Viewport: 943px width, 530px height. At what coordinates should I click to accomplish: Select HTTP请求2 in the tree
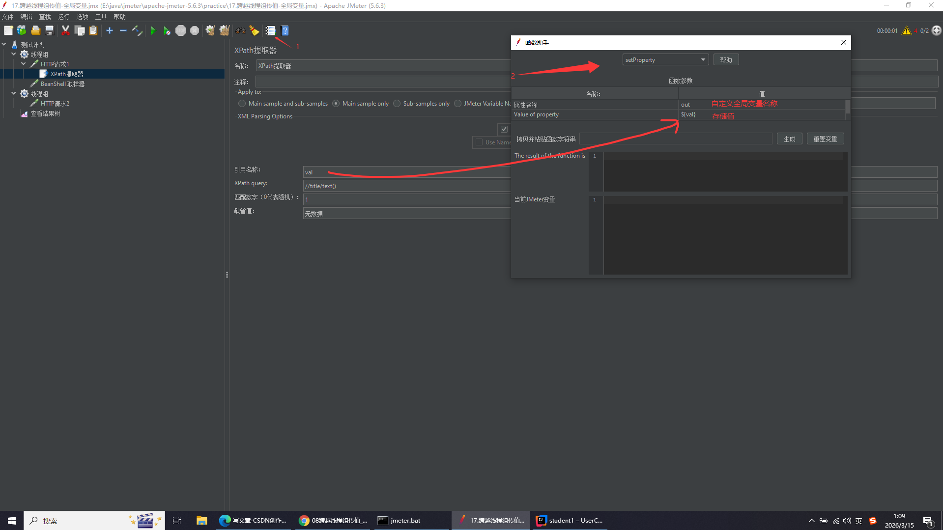55,104
